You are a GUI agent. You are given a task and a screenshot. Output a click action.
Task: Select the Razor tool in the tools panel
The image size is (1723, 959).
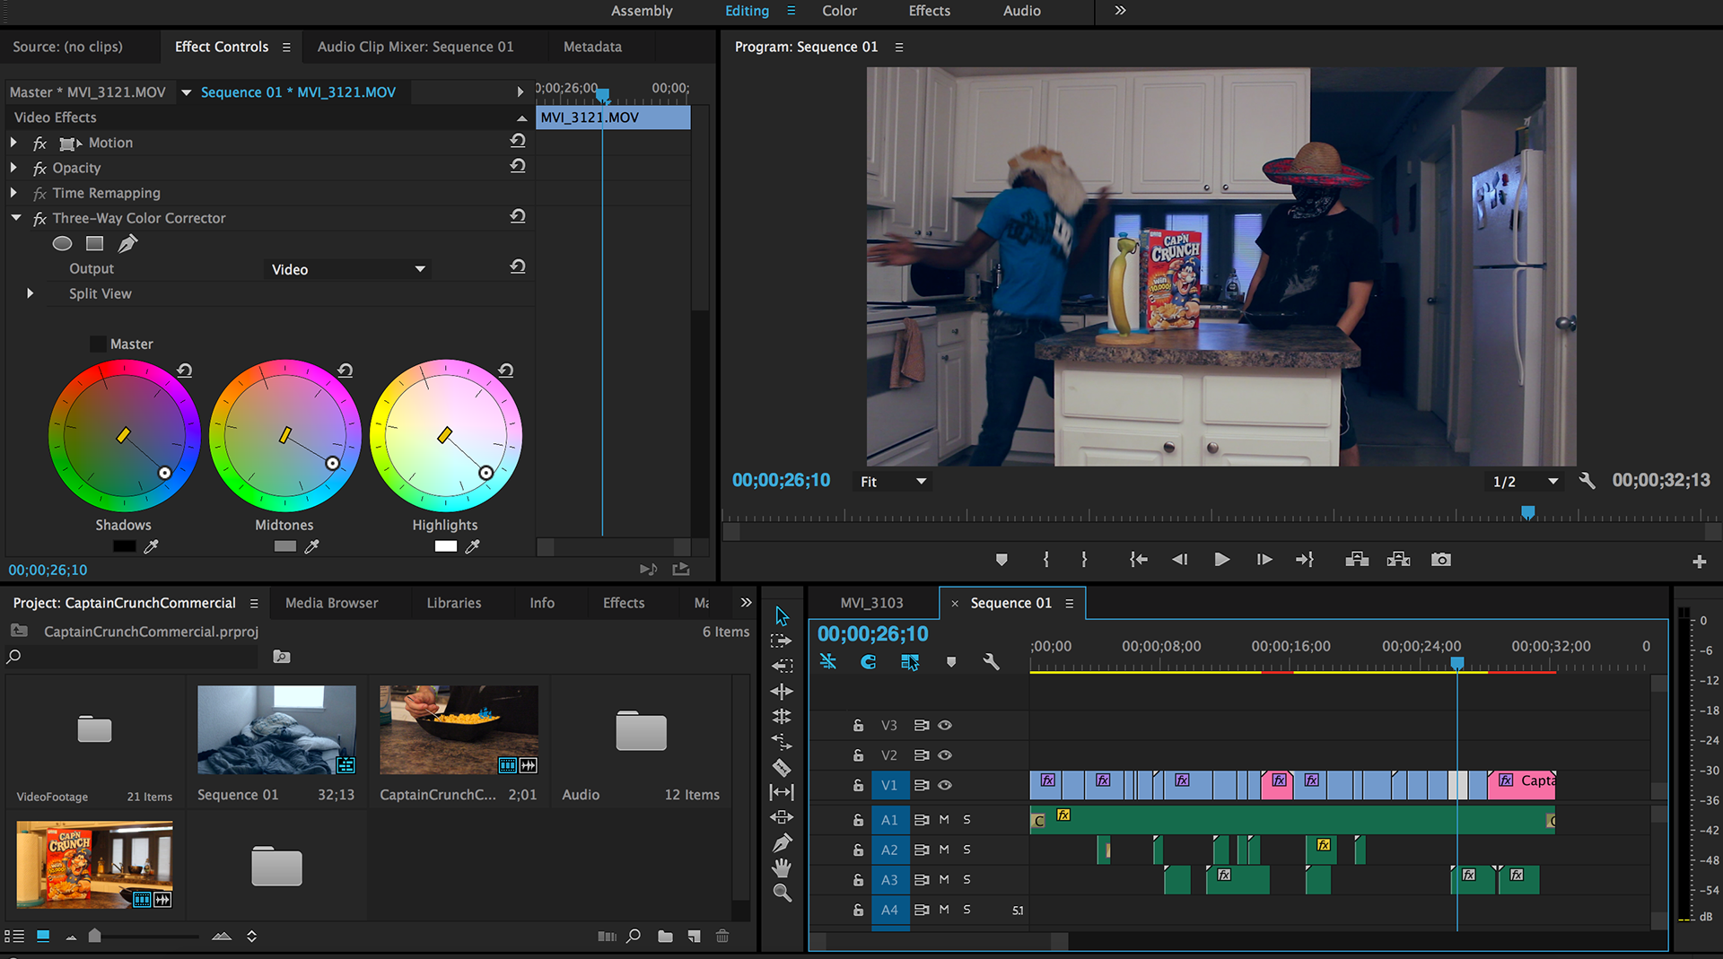pos(782,768)
